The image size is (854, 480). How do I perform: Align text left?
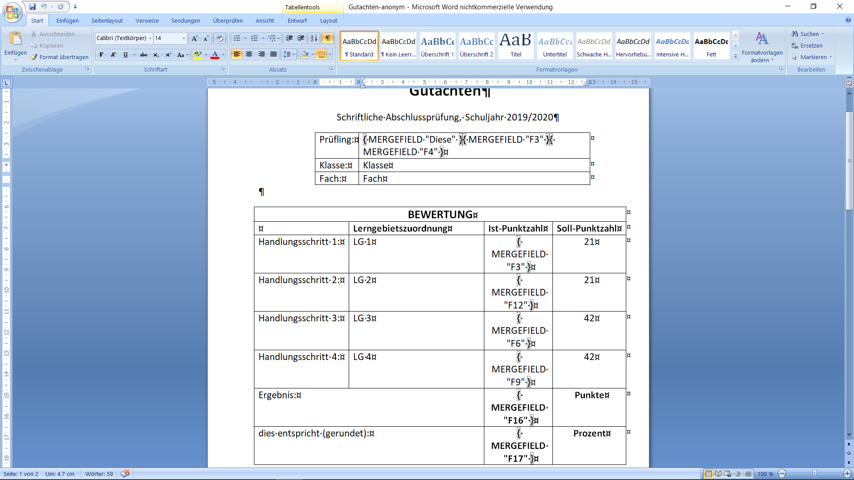click(237, 54)
